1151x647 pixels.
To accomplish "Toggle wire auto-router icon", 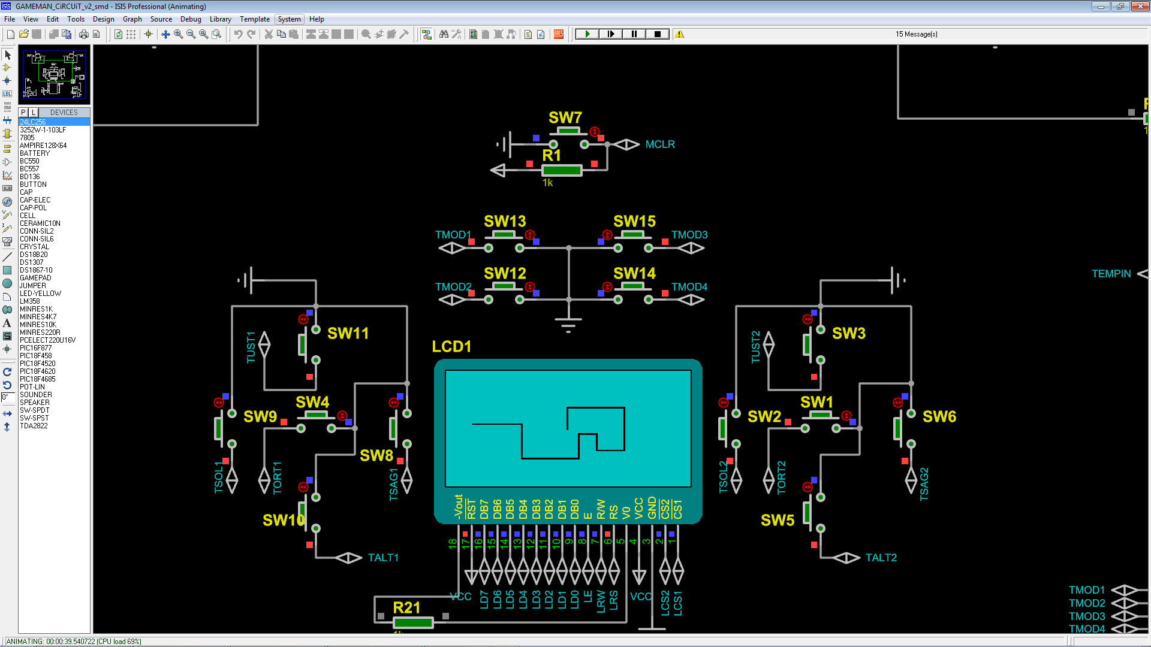I will pyautogui.click(x=426, y=34).
